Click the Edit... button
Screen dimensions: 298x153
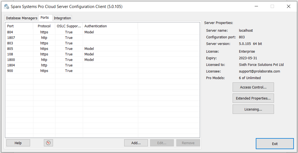coord(162,143)
